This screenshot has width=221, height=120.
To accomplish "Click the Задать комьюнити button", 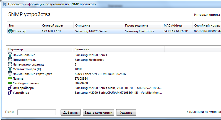I will click(98, 112).
